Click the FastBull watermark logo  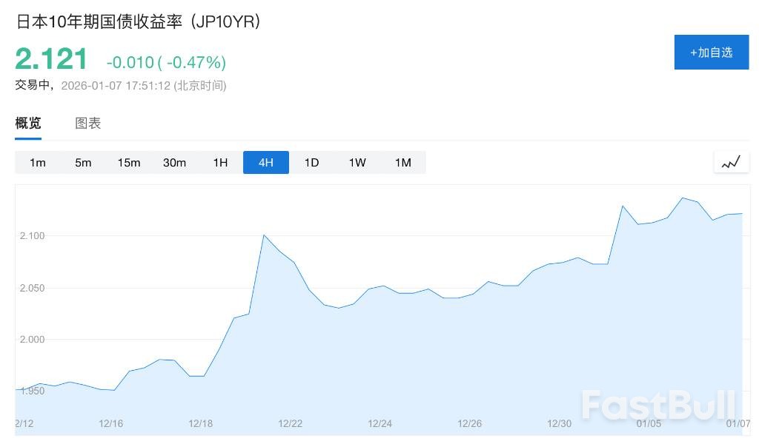click(x=658, y=406)
